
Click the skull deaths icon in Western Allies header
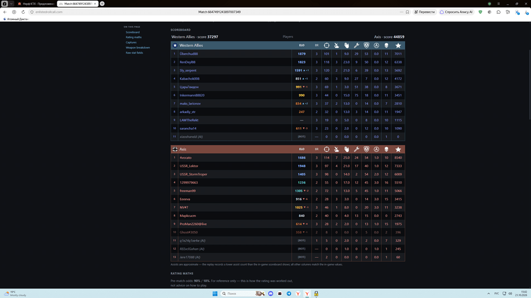[386, 45]
